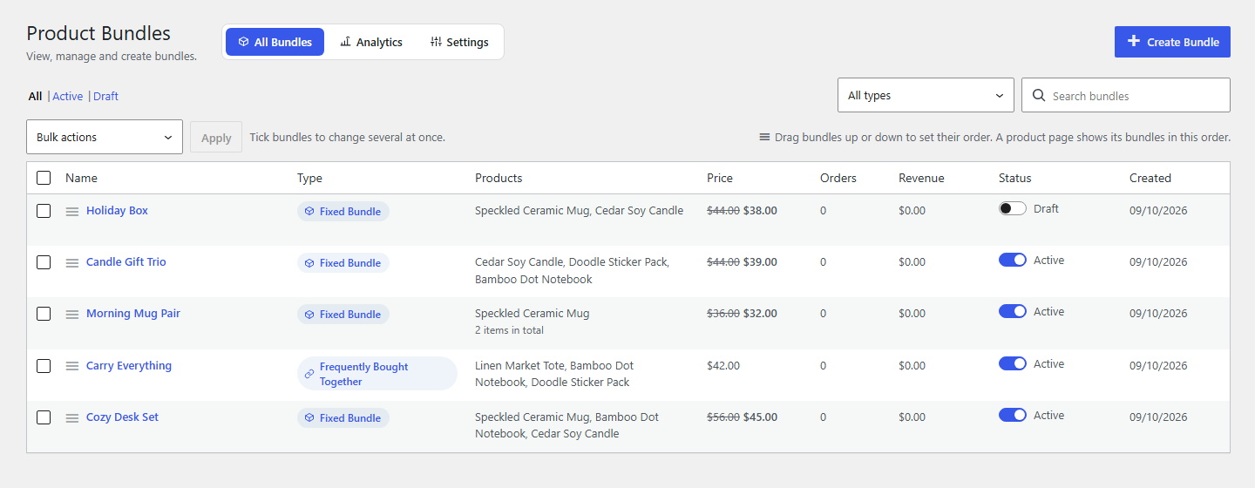Open the Holiday Box bundle
This screenshot has height=488, width=1255.
tap(117, 211)
